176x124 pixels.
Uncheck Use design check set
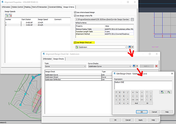coord(75,43)
